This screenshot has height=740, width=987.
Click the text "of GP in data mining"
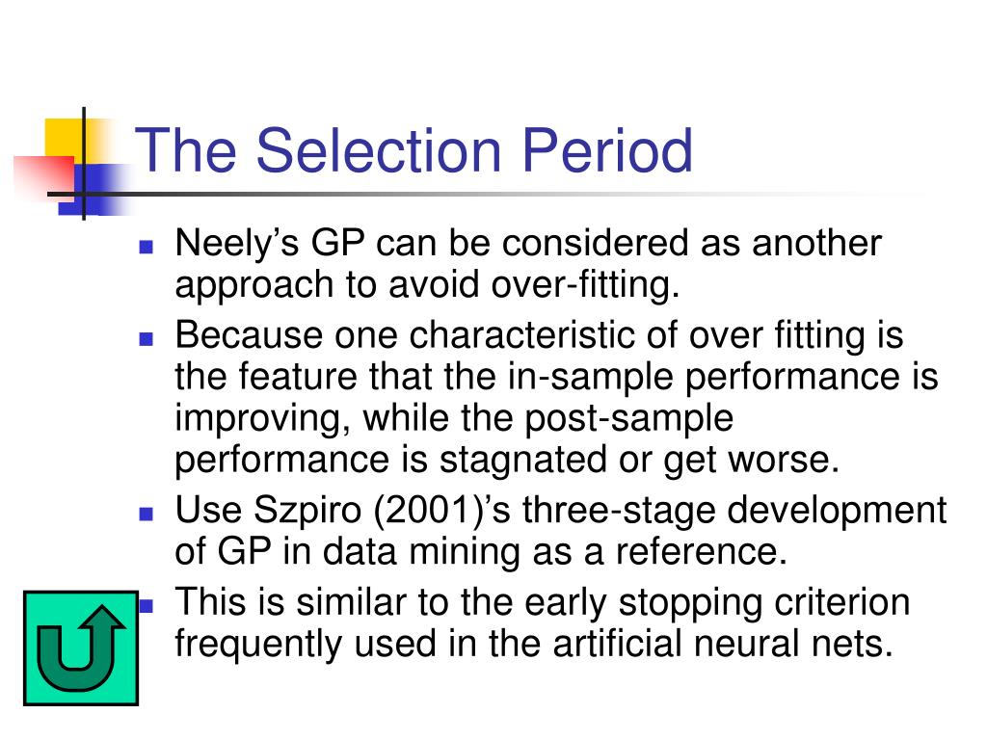coord(347,552)
